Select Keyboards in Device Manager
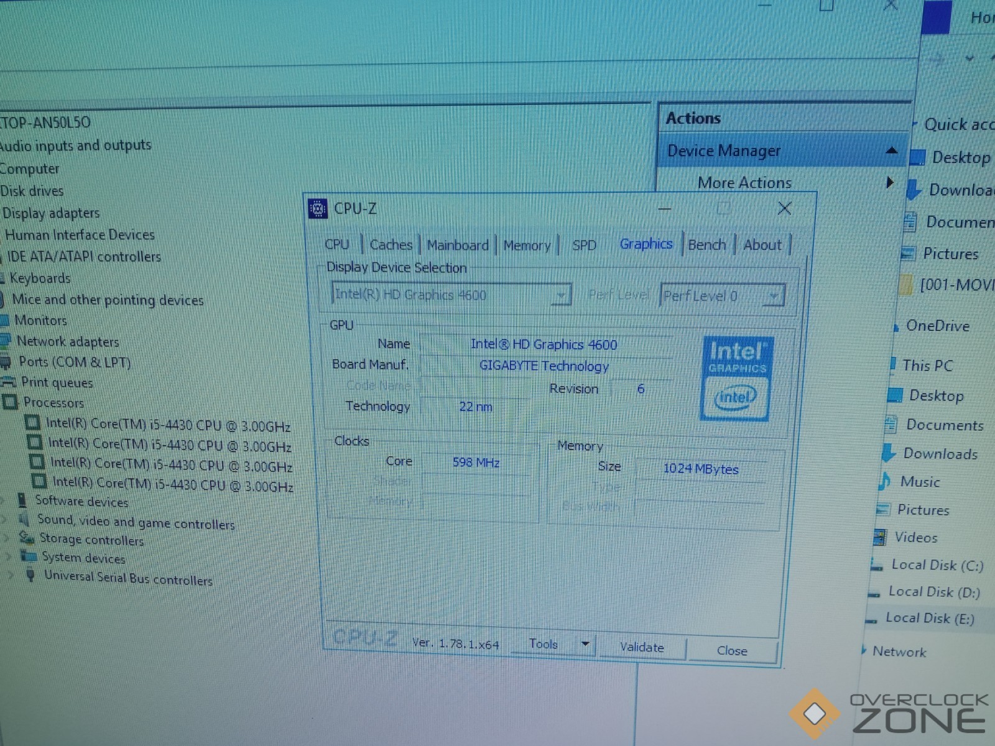 (x=40, y=278)
